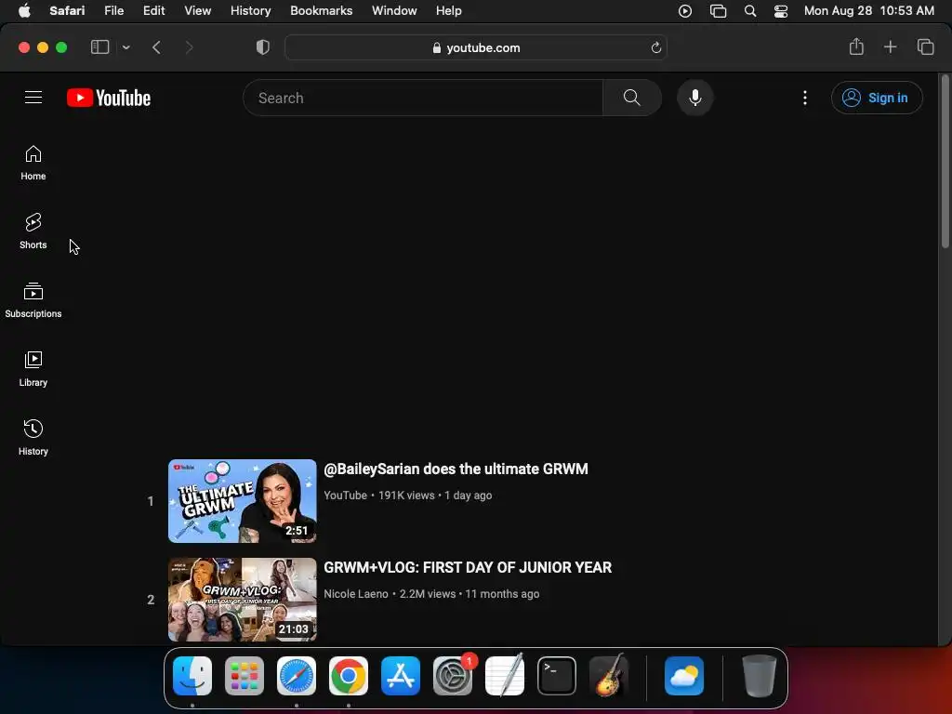952x714 pixels.
Task: Open the Help menu
Action: (x=449, y=11)
